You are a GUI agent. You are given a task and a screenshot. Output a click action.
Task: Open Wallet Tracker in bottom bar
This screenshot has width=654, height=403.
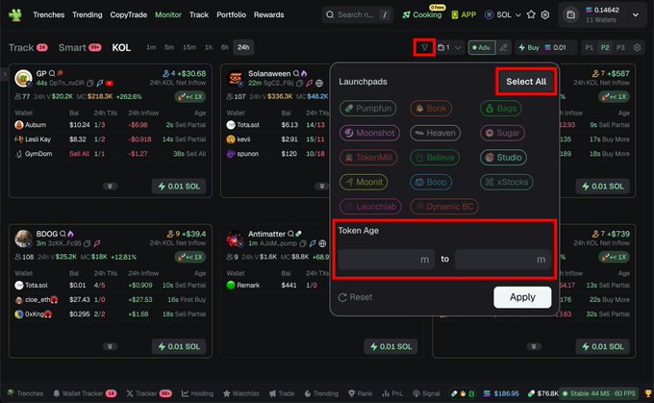click(x=85, y=393)
